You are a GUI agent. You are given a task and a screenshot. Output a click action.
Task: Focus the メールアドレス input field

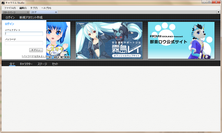click(x=24, y=34)
